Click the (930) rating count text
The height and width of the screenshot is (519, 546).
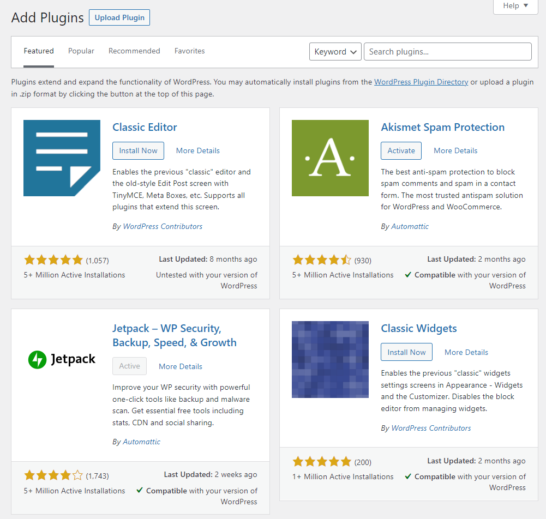tap(363, 261)
